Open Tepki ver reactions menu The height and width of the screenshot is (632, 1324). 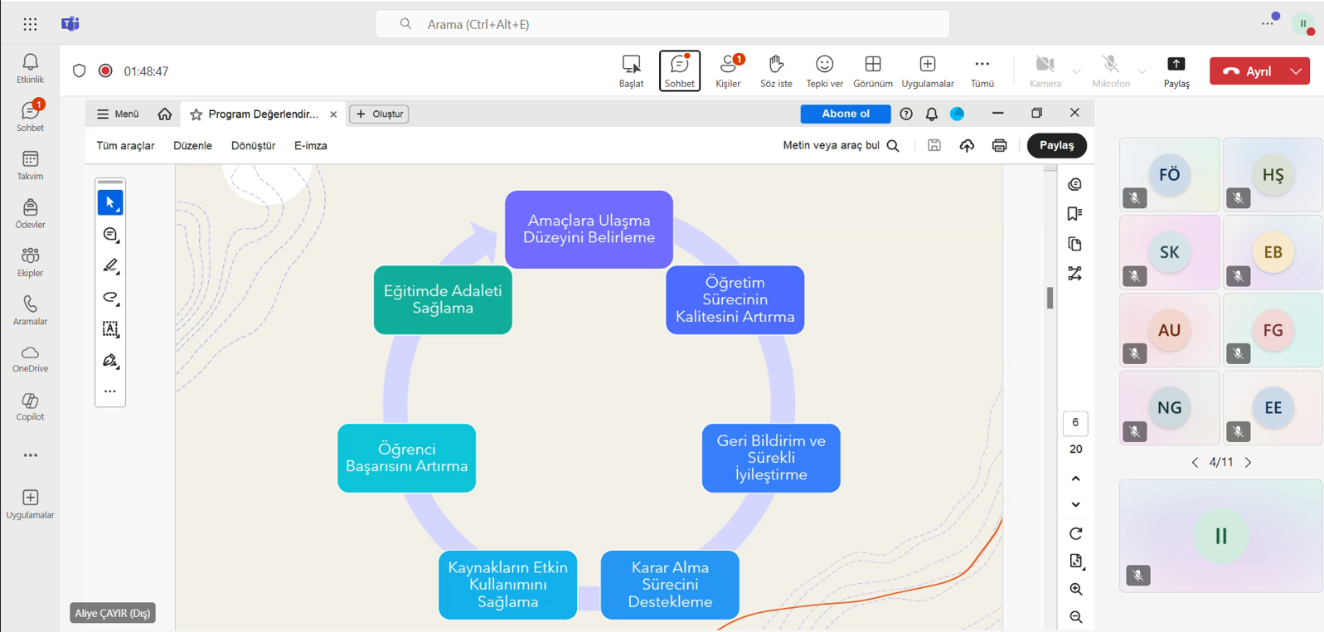[x=824, y=70]
